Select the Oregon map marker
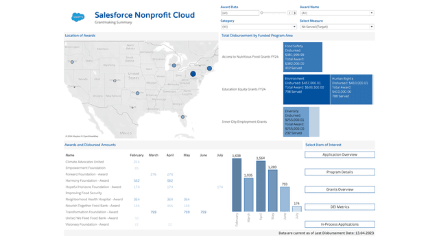This screenshot has width=439, height=249. (x=72, y=62)
